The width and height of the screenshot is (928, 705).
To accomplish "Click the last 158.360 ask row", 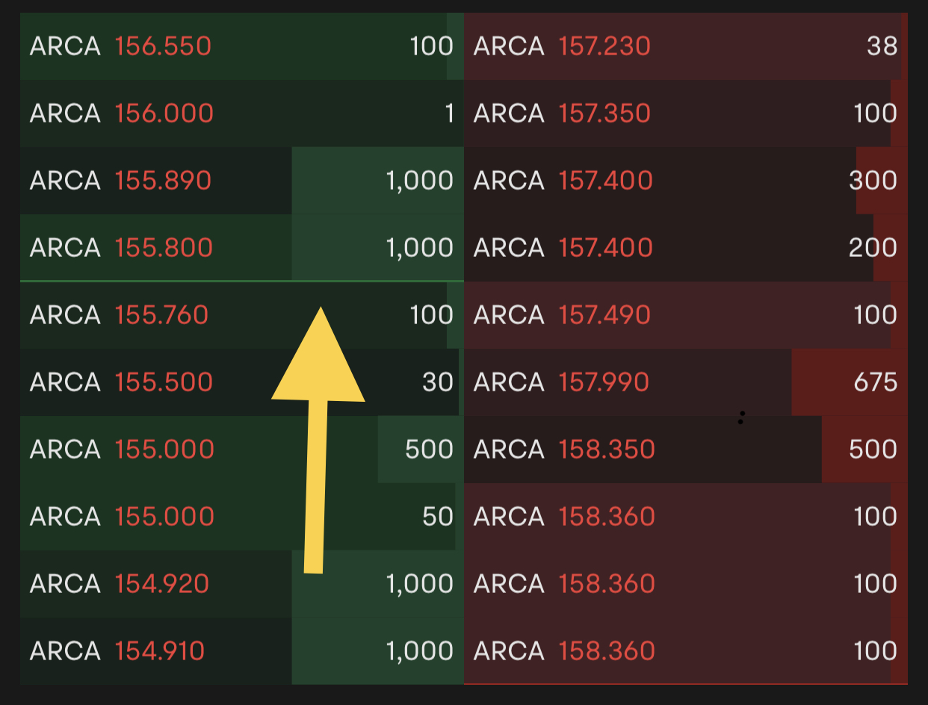I will point(686,651).
